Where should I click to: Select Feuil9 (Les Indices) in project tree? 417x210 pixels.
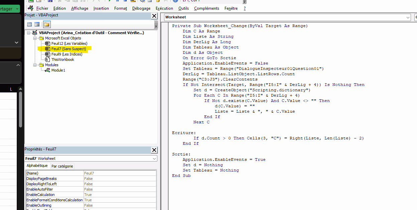click(66, 54)
